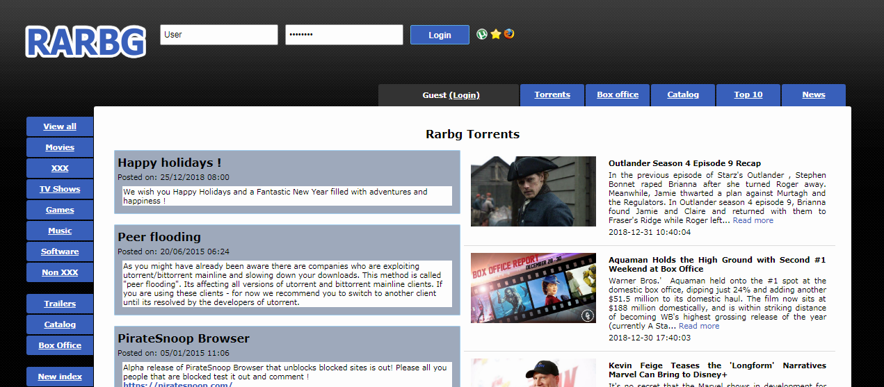Click the Firefox icon next to Login
This screenshot has height=387, width=884.
coord(509,34)
